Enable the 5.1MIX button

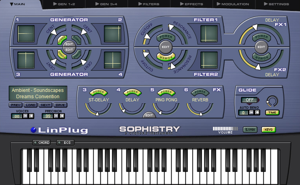pos(250,129)
